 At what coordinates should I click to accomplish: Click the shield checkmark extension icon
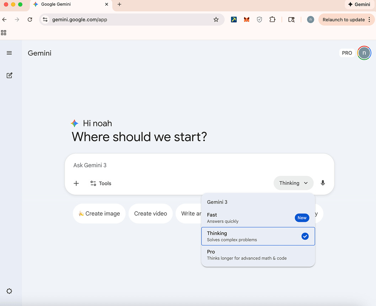(x=259, y=20)
